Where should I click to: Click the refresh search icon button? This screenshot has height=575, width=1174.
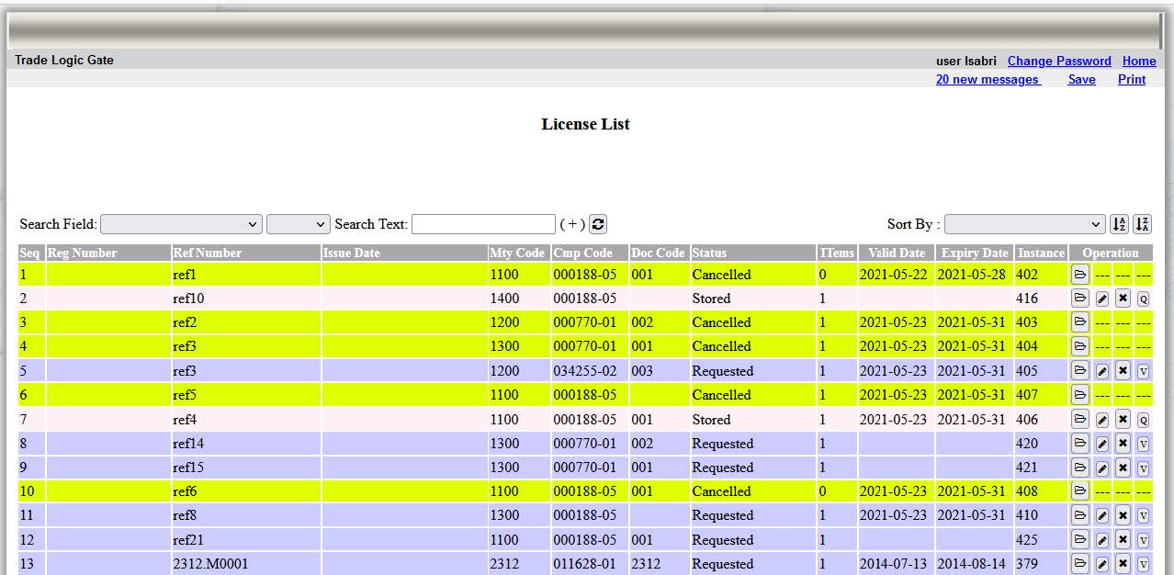598,224
